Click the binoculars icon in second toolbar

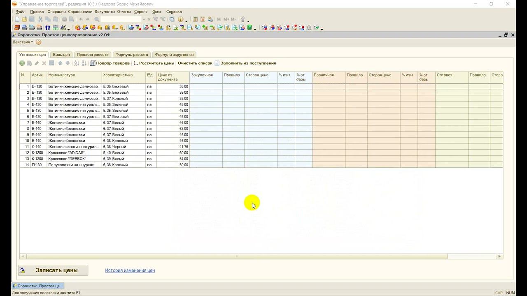pyautogui.click(x=48, y=28)
